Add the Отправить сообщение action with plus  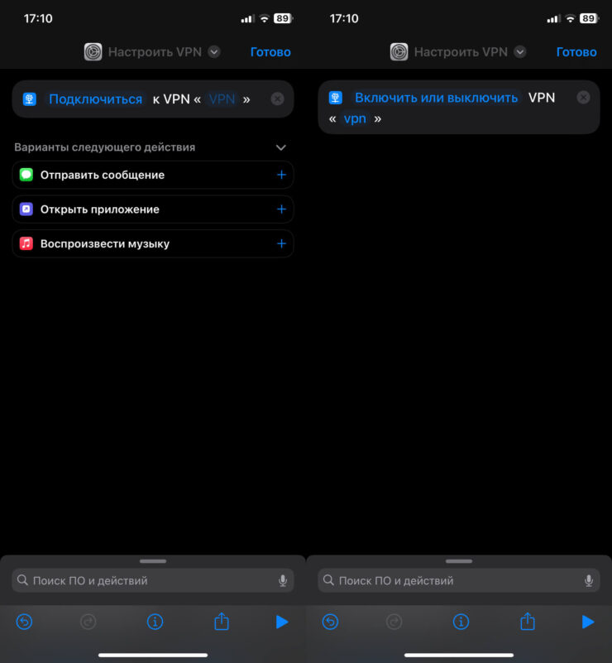[281, 175]
